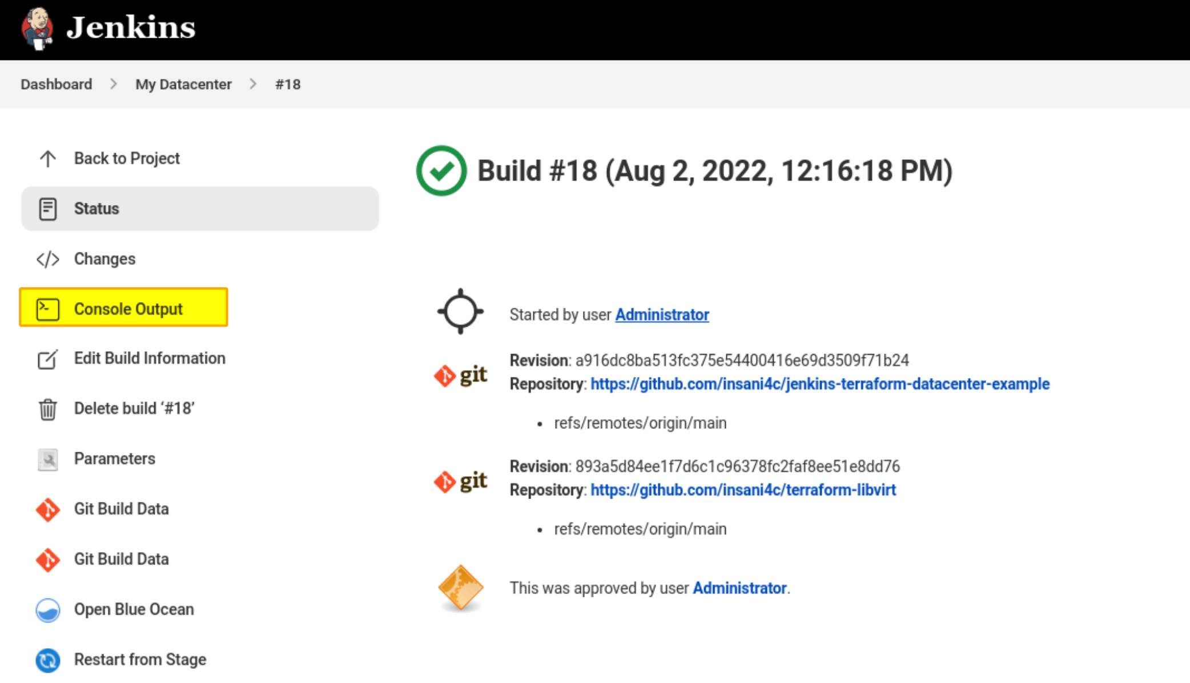This screenshot has height=683, width=1190.
Task: Click the Restart from Stage circular icon
Action: tap(48, 660)
